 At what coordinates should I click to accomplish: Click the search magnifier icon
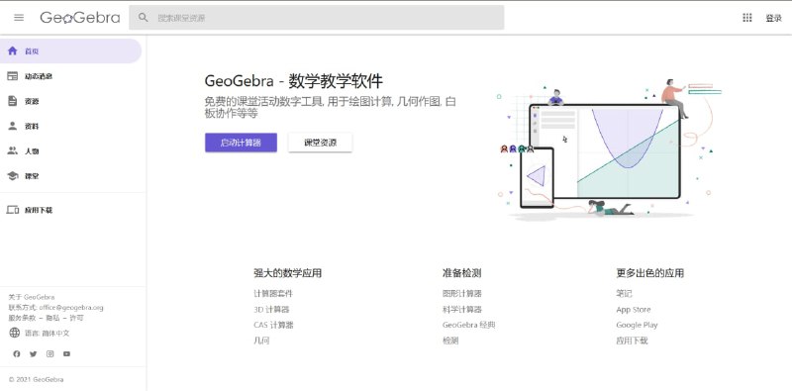[144, 18]
